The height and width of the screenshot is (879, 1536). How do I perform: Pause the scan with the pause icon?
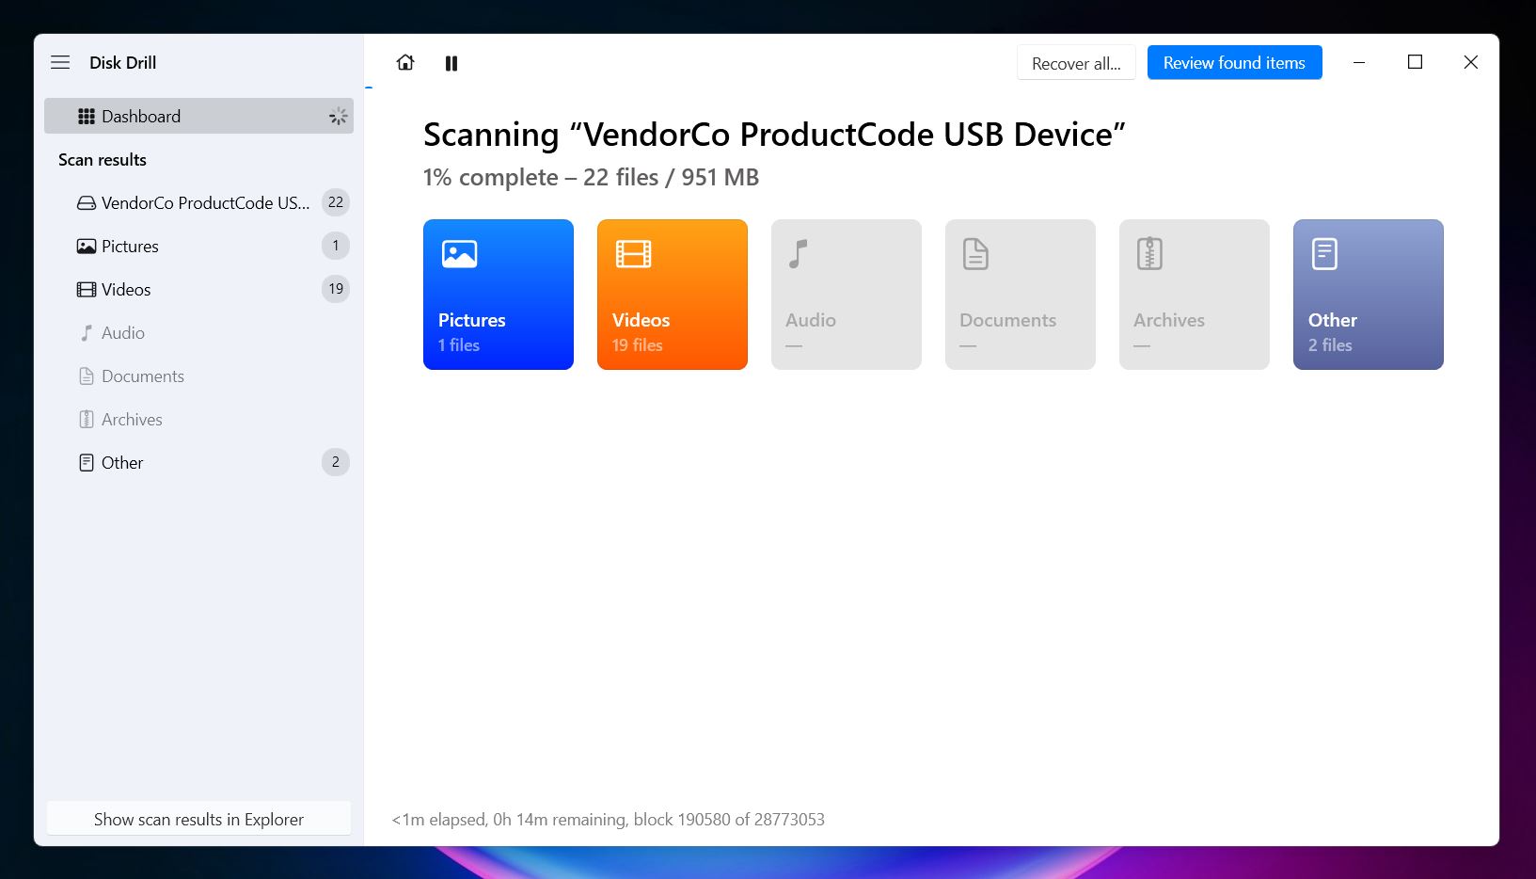coord(451,63)
